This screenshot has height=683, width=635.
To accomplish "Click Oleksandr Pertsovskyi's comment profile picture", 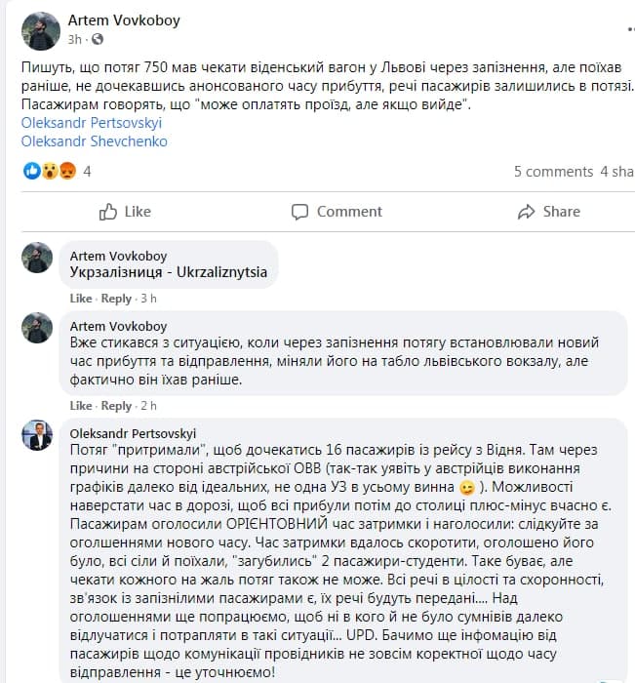I will pyautogui.click(x=37, y=435).
